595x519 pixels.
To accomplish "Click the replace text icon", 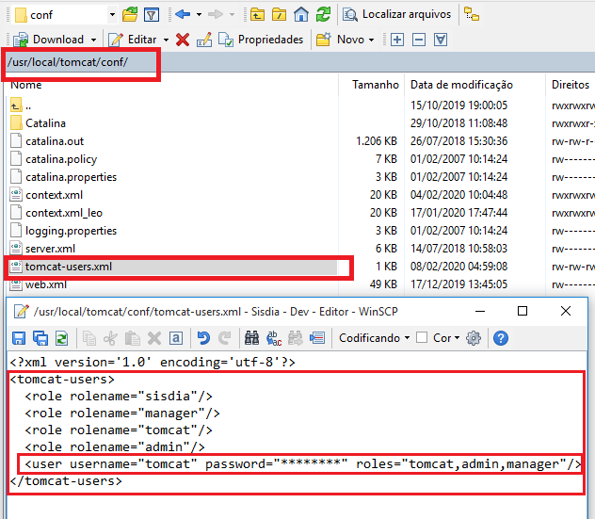I will pos(274,338).
